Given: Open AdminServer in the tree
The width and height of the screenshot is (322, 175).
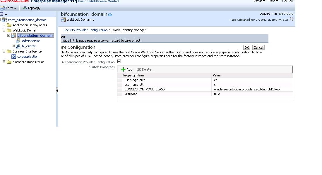Looking at the screenshot, I should point(31,41).
